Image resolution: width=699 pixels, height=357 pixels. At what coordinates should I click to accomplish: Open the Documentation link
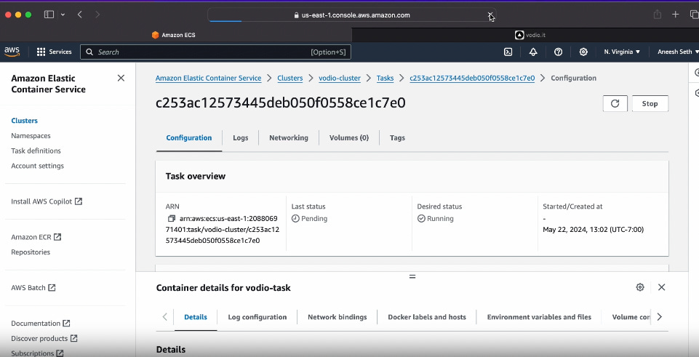[41, 324]
